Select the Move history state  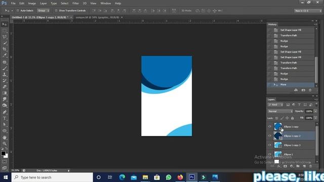pyautogui.click(x=291, y=84)
